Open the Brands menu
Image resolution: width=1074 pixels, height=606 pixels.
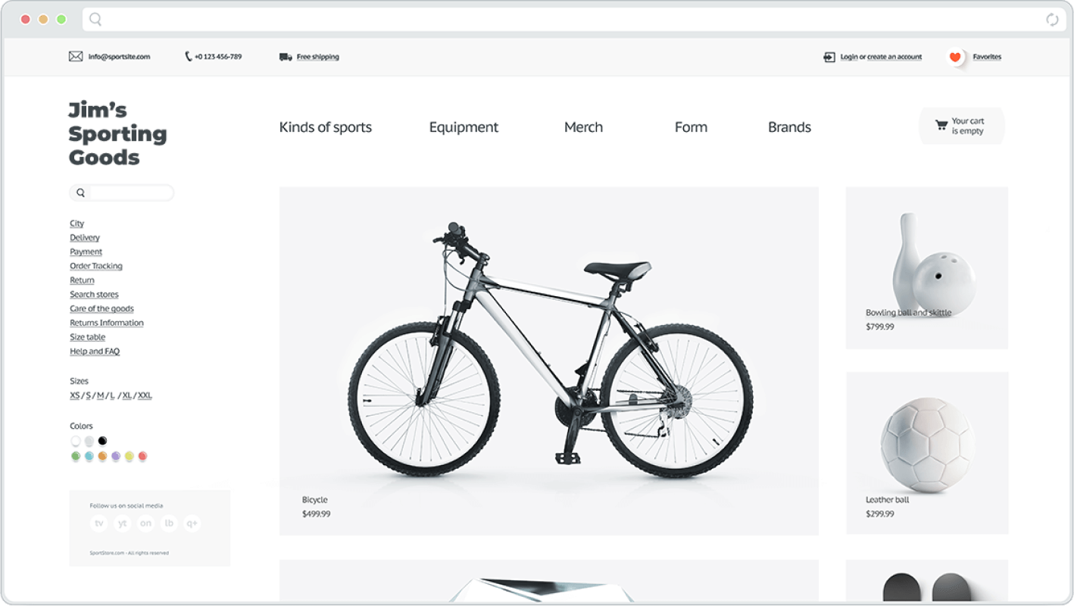[789, 127]
